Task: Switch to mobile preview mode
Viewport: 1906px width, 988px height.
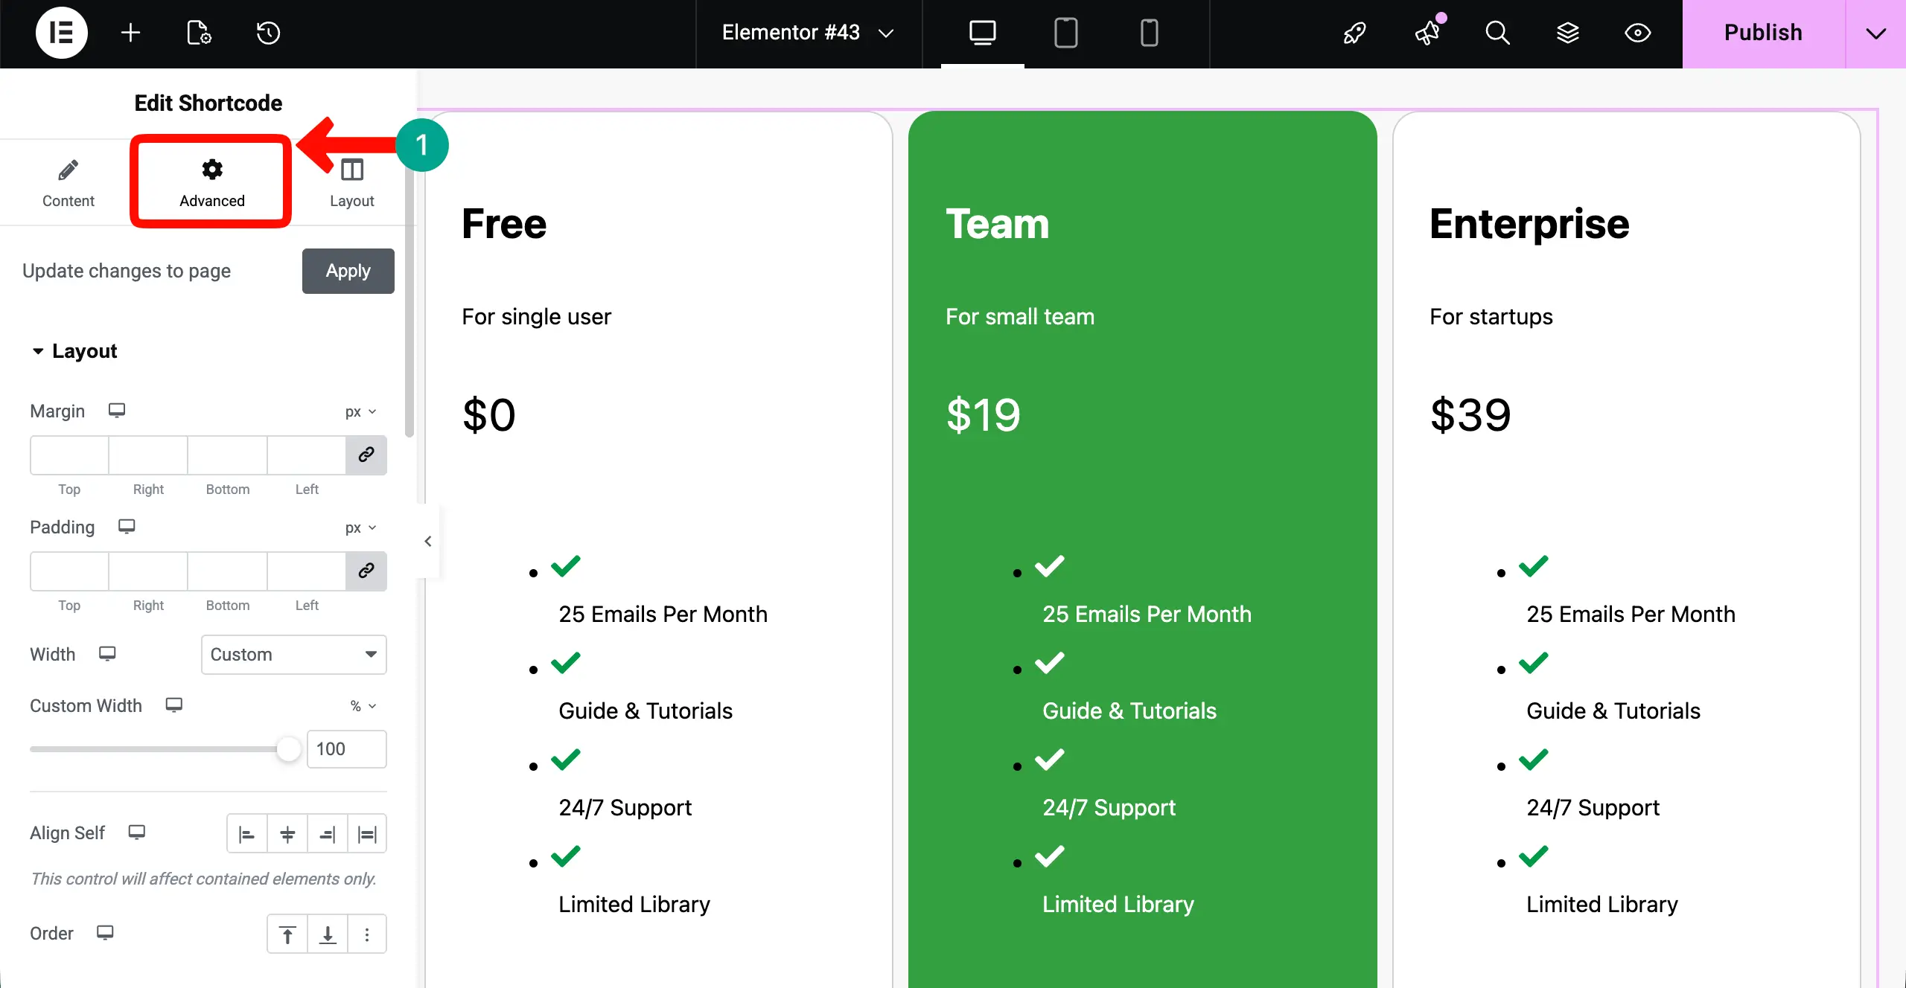Action: click(x=1150, y=33)
